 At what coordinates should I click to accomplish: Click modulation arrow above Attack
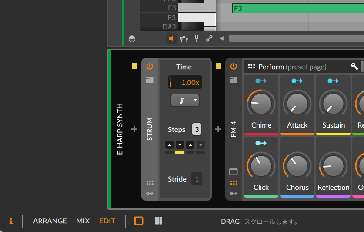pos(297,81)
